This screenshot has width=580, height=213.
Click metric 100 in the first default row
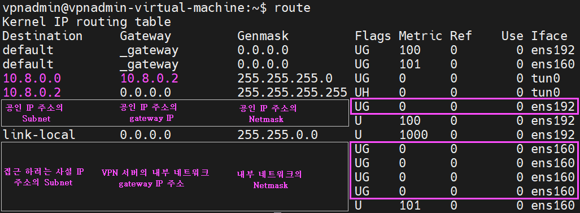point(410,50)
